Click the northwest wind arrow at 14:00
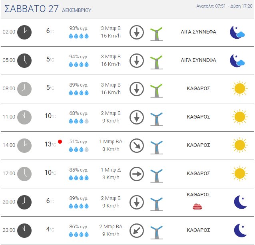This screenshot has width=255, height=245. pos(137,145)
